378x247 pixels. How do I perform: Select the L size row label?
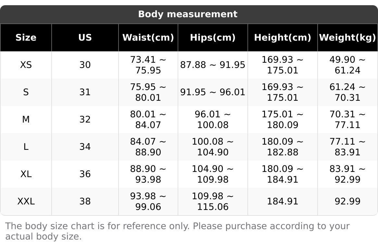click(26, 147)
